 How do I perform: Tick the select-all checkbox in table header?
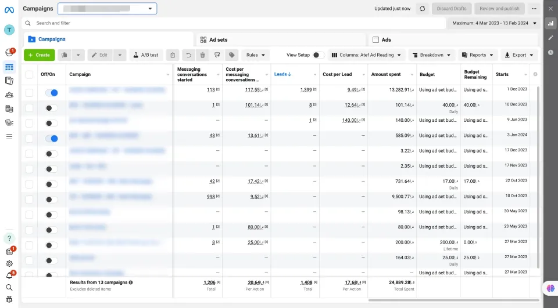click(x=29, y=74)
